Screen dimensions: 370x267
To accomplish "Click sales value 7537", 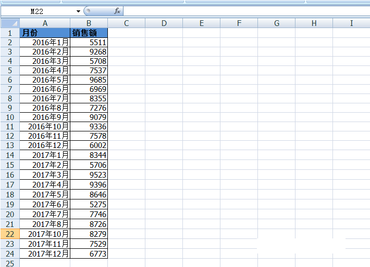I will (x=89, y=70).
